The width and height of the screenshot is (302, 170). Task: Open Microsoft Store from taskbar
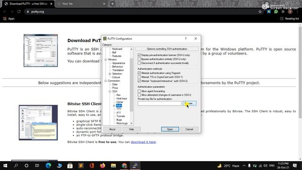[70, 166]
